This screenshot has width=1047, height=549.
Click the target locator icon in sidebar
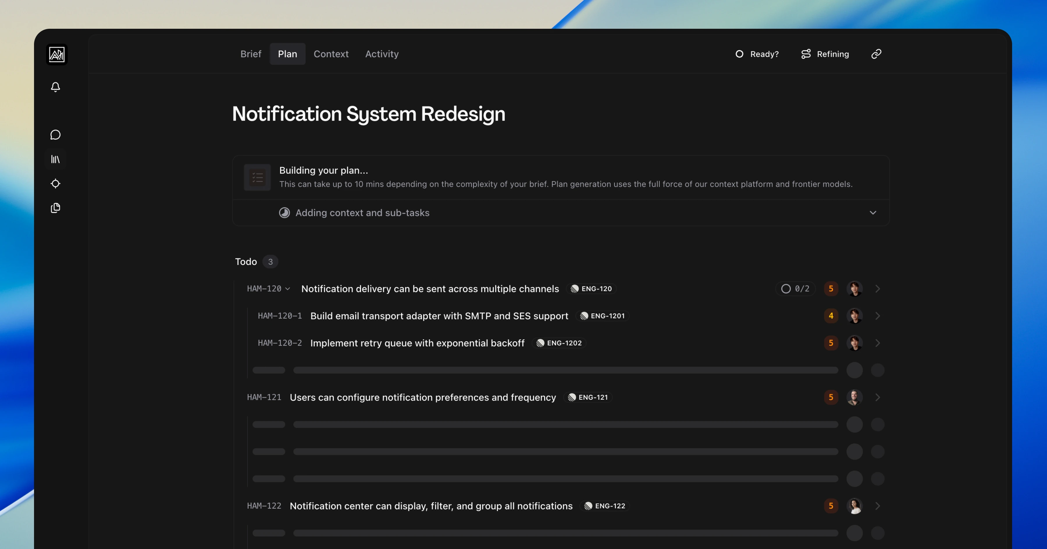click(x=55, y=184)
